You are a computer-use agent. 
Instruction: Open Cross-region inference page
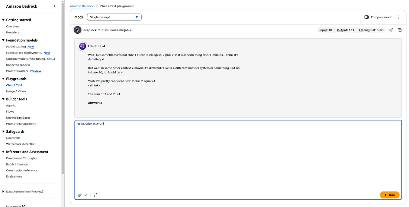(22, 171)
